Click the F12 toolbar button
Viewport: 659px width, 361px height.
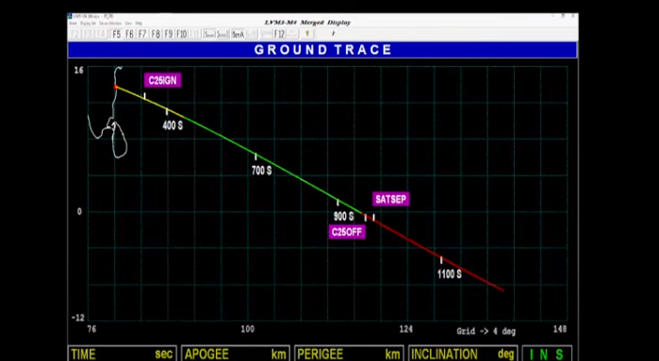(x=279, y=34)
